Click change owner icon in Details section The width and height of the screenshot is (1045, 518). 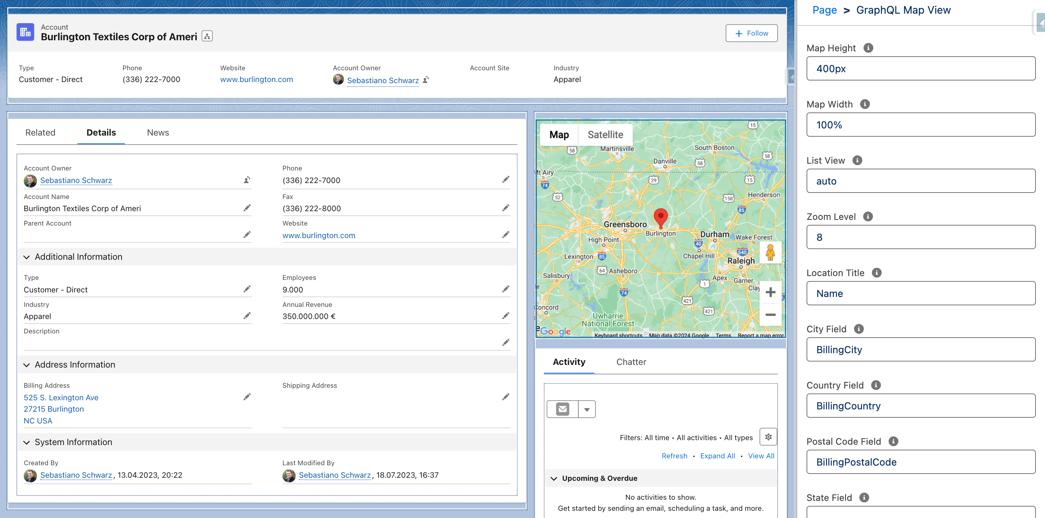pyautogui.click(x=247, y=180)
